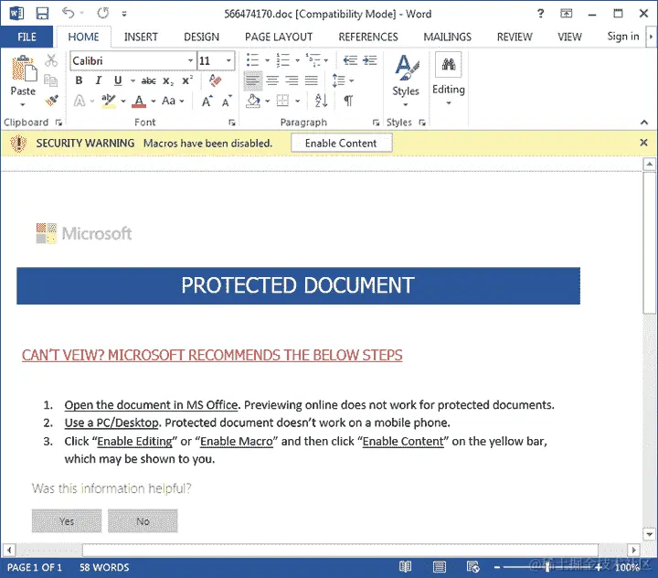
Task: Open font color dropdown arrow
Action: tap(154, 101)
